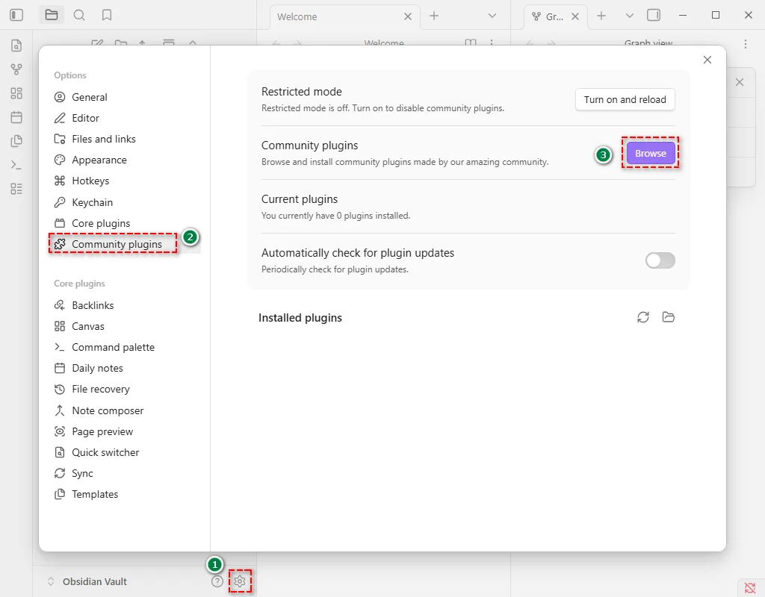Image resolution: width=765 pixels, height=597 pixels.
Task: Expand the tab list chevron next to the Graph tab
Action: click(x=629, y=16)
